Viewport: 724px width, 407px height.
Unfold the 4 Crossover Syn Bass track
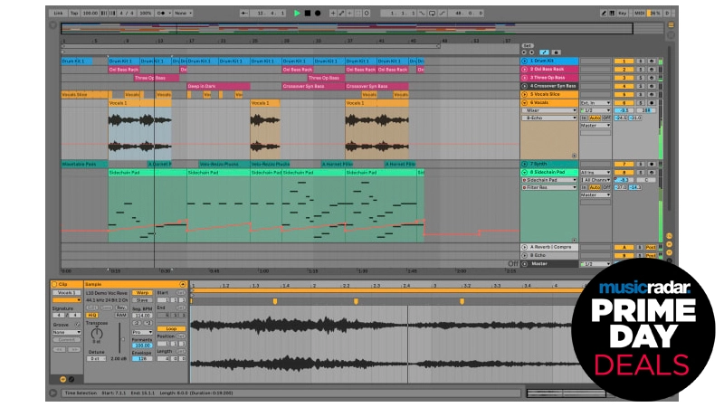click(525, 86)
